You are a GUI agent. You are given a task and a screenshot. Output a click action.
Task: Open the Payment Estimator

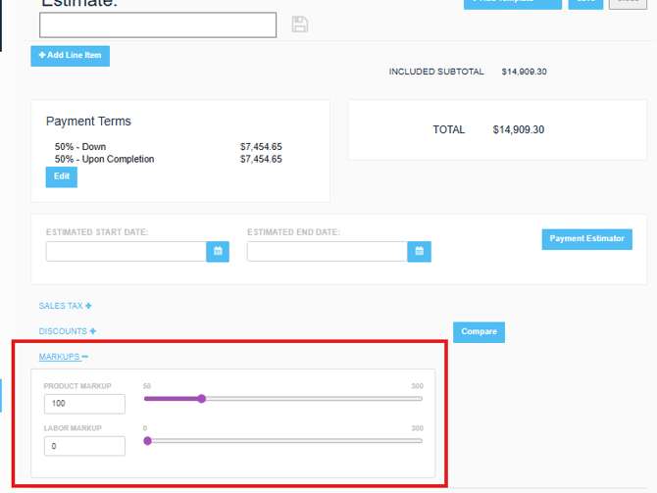(x=586, y=239)
